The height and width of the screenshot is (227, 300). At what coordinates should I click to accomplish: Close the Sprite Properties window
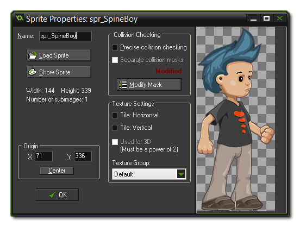[280, 18]
